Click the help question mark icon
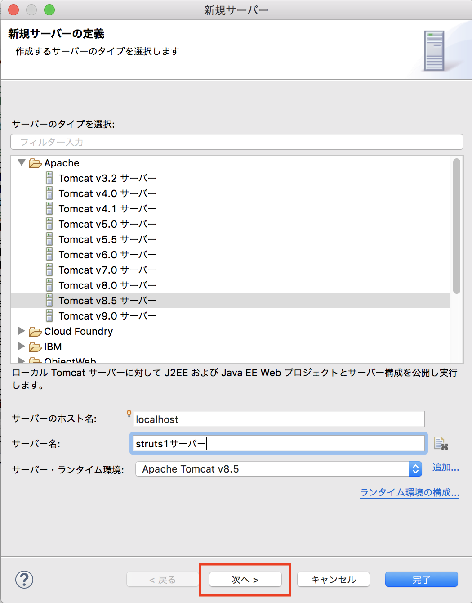Image resolution: width=472 pixels, height=603 pixels. click(24, 579)
